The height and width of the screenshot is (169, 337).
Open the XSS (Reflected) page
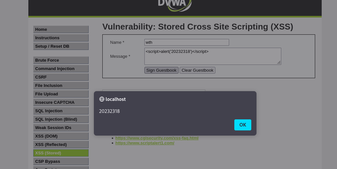[61, 145]
